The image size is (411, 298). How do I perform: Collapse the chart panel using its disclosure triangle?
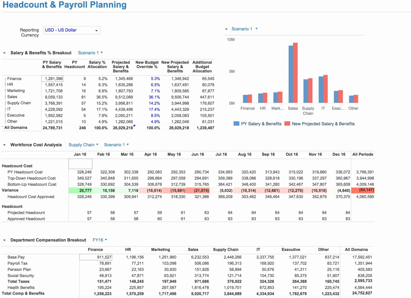[226, 29]
